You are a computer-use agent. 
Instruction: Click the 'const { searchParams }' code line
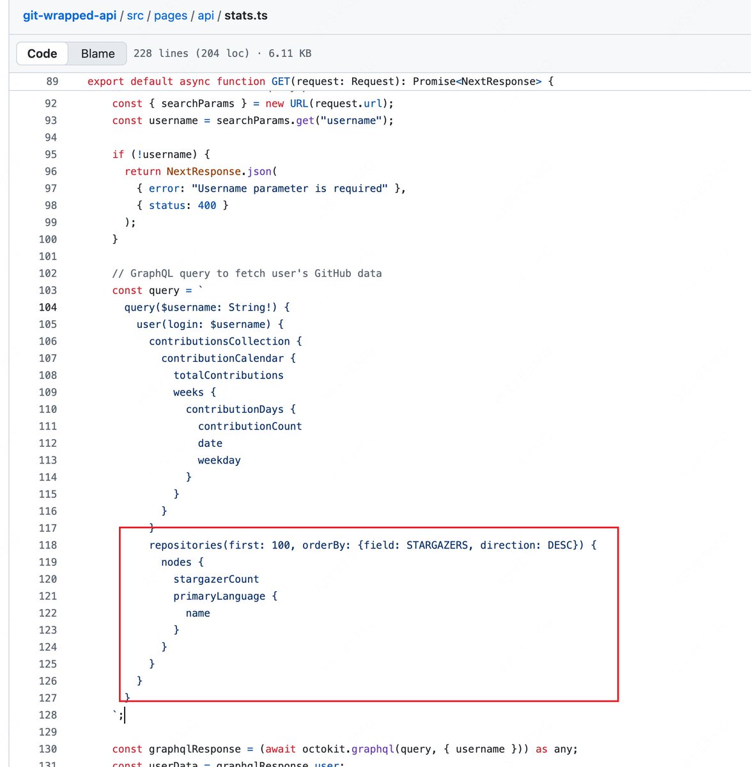[x=252, y=104]
